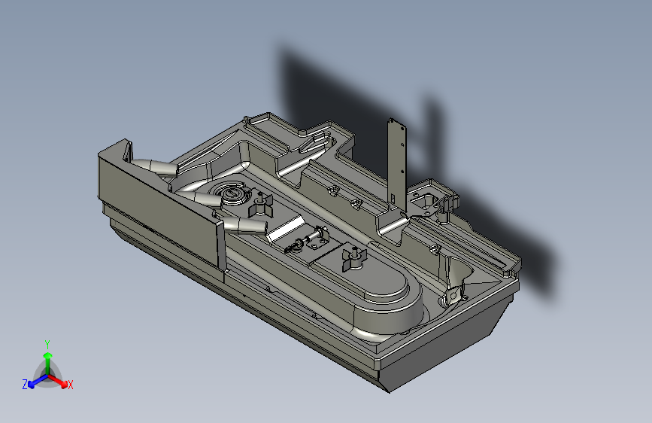Select the round cap on the model's top
Viewport: 652px width, 423px height.
(x=232, y=193)
